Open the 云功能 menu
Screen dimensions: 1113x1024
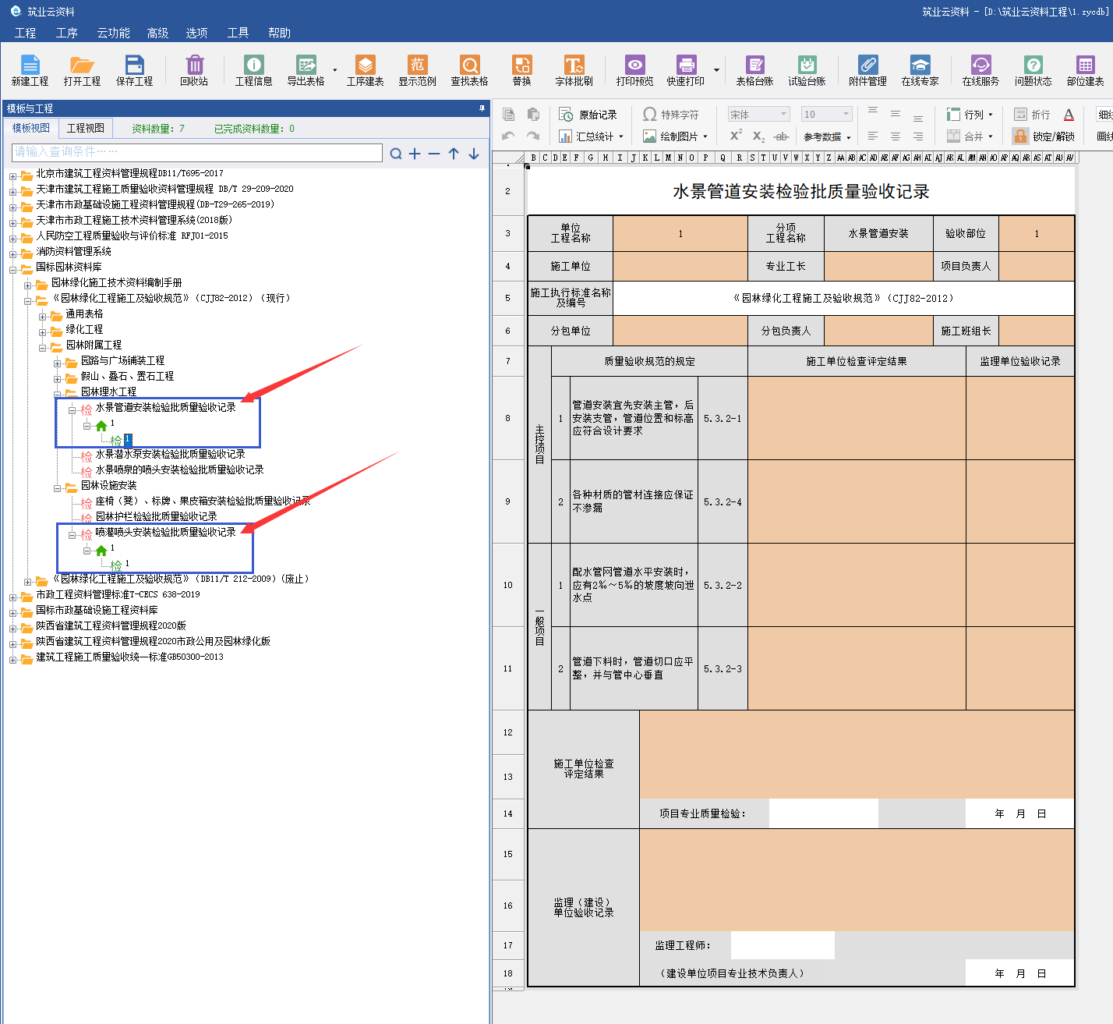point(113,33)
